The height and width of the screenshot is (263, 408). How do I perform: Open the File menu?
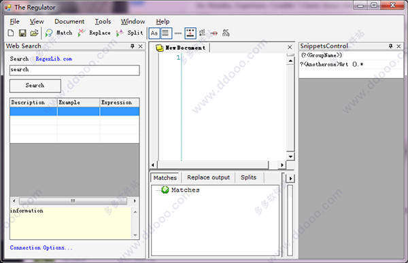click(14, 22)
